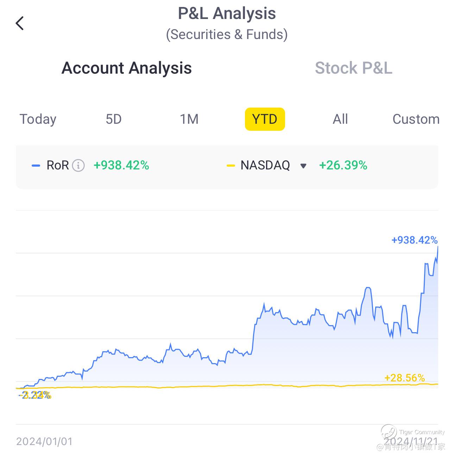454x457 pixels.
Task: Select the highlighted YTD range button
Action: click(x=265, y=119)
